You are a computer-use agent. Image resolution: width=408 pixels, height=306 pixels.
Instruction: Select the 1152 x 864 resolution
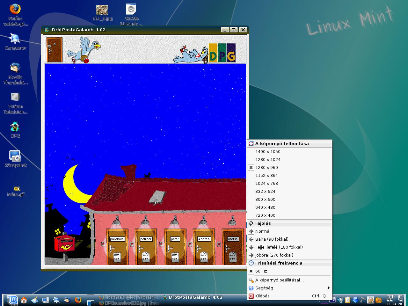coord(290,176)
